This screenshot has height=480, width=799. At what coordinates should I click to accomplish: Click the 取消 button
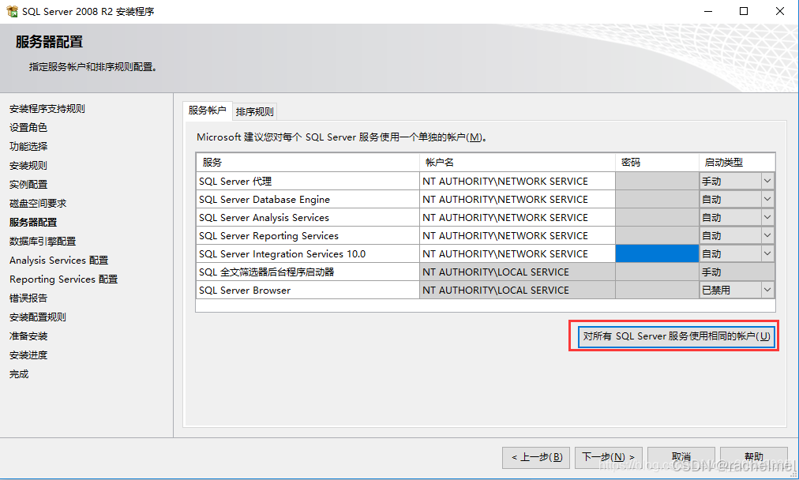pyautogui.click(x=681, y=456)
